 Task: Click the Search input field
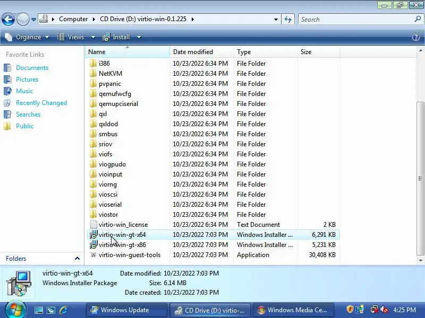click(x=355, y=20)
